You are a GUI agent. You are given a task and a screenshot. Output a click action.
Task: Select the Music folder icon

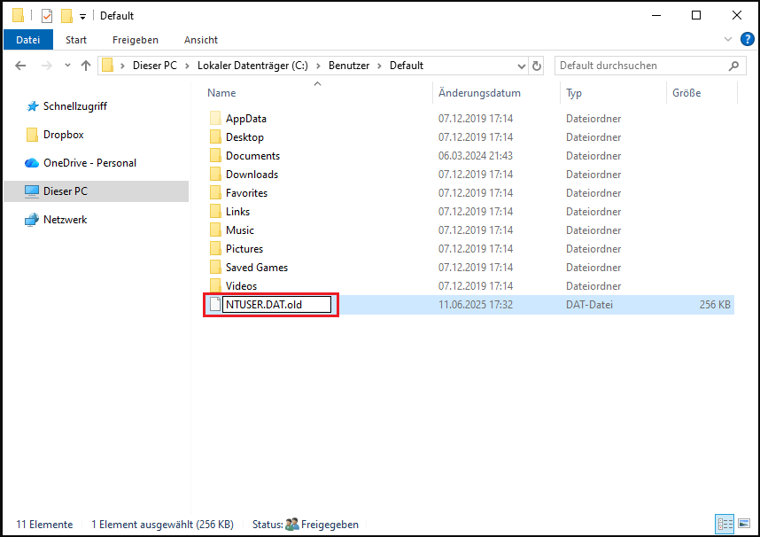[216, 230]
